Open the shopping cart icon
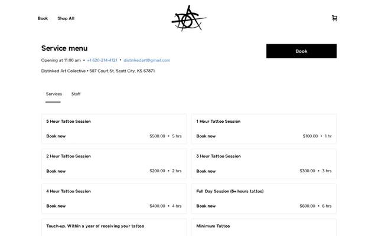This screenshot has height=236, width=378. point(334,18)
